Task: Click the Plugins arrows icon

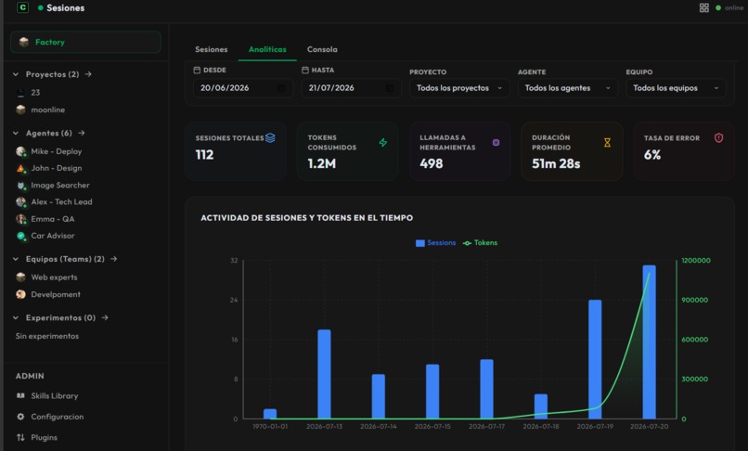Action: [x=20, y=437]
